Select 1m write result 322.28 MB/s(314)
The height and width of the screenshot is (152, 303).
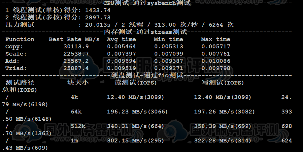tap(222, 140)
